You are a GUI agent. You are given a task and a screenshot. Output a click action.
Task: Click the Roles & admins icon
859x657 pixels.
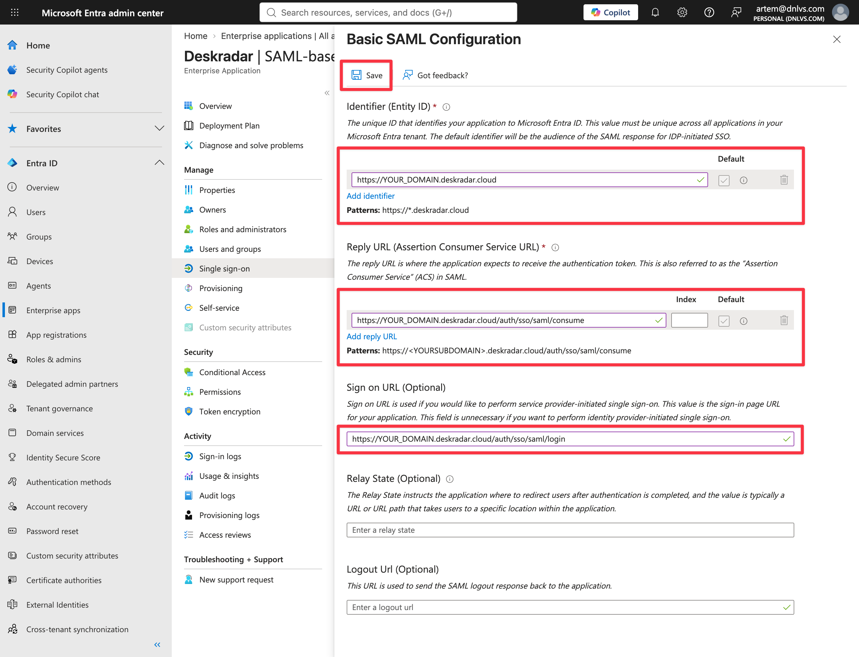[x=13, y=359]
